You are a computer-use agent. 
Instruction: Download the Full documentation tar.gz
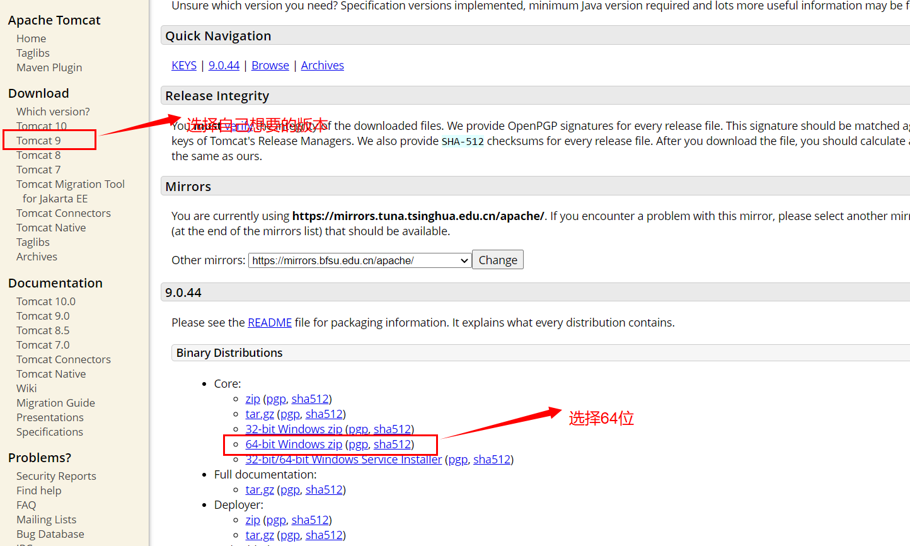(260, 490)
